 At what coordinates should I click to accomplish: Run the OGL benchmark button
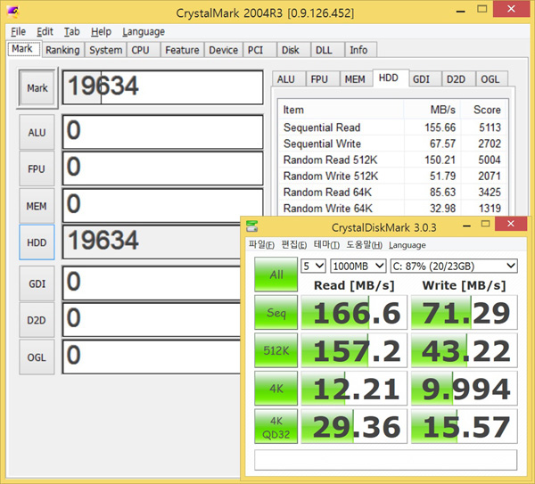click(x=37, y=357)
